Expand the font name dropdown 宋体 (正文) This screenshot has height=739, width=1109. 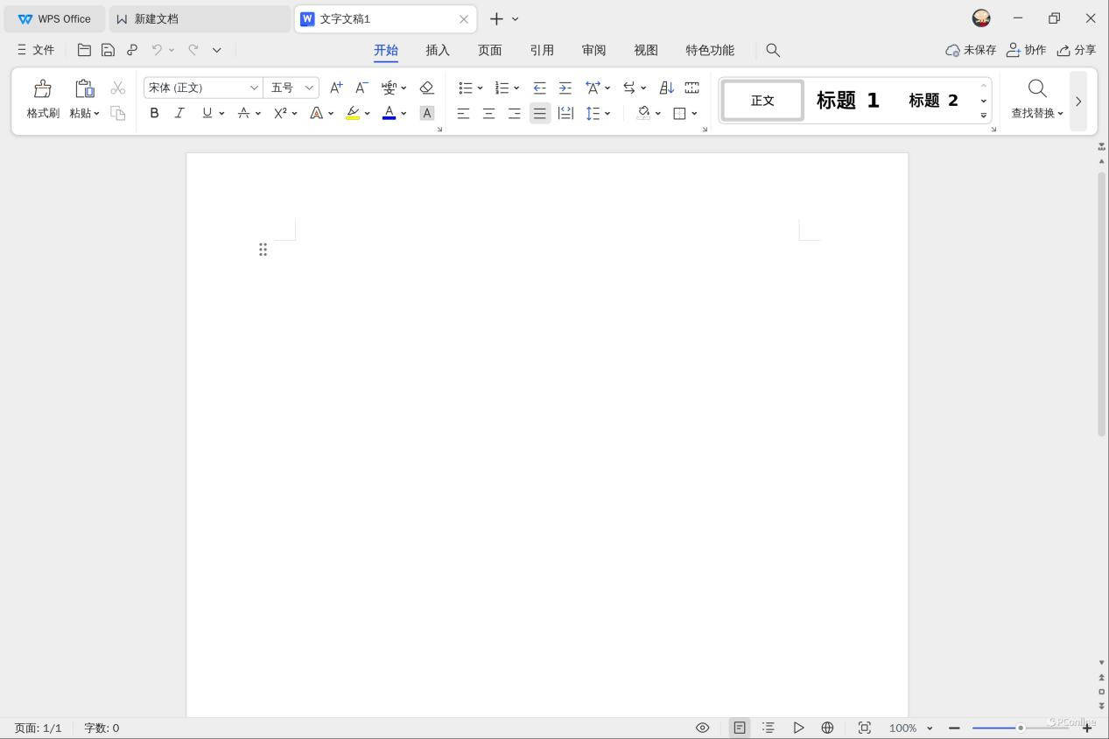click(x=254, y=88)
